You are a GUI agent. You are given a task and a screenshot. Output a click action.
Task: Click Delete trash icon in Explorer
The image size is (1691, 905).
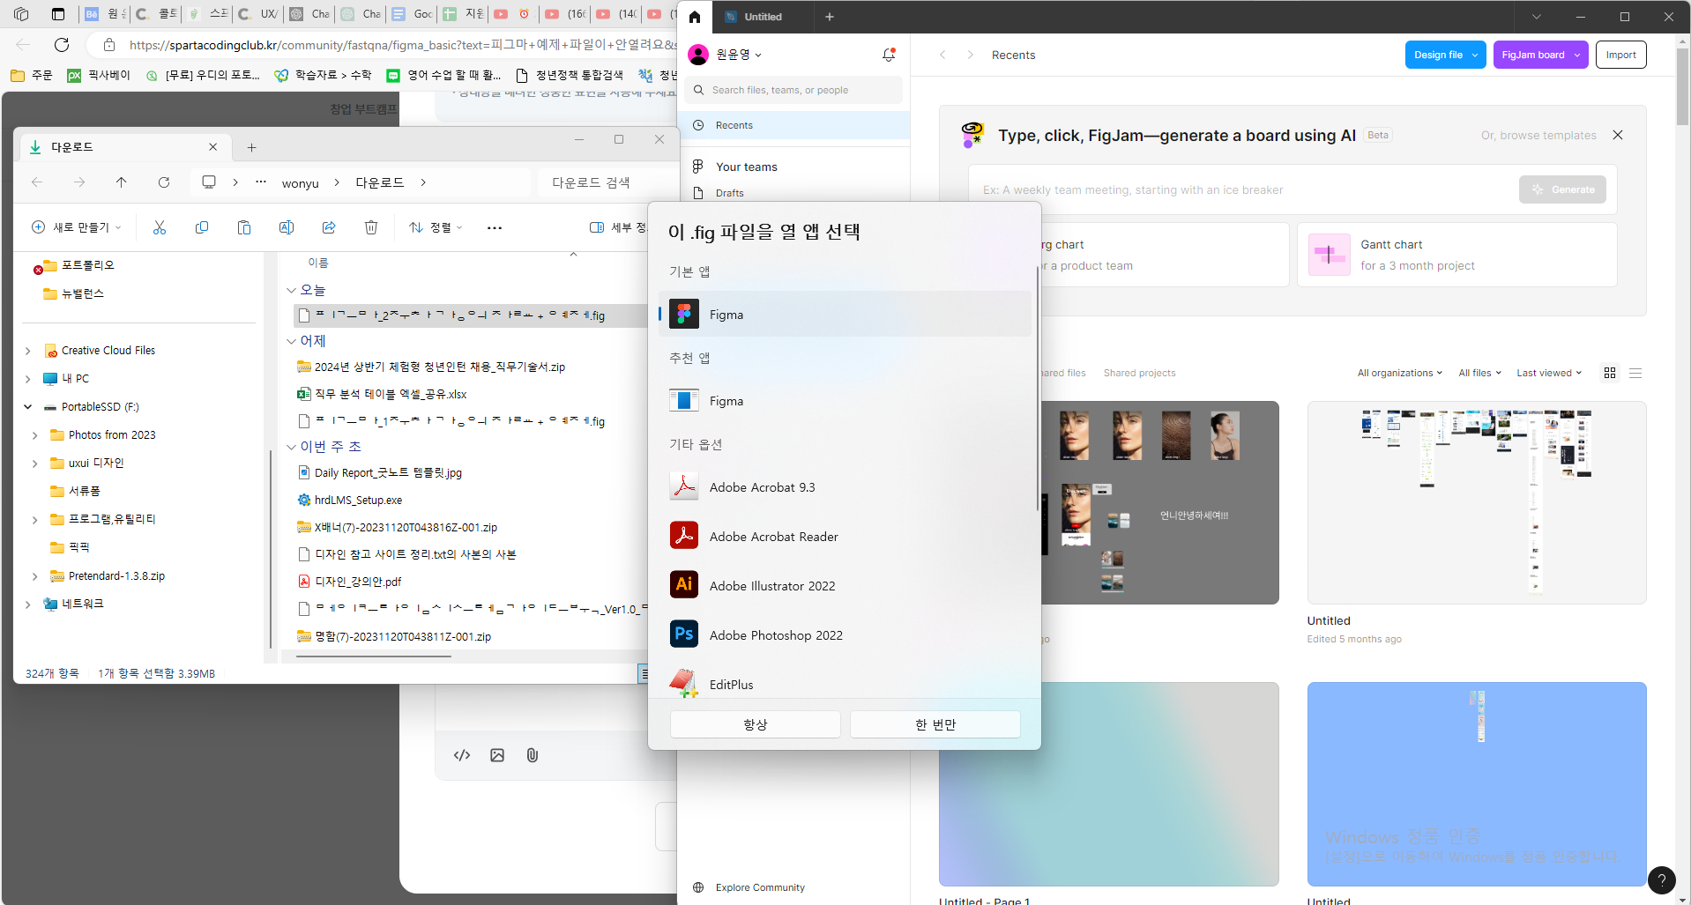(371, 227)
